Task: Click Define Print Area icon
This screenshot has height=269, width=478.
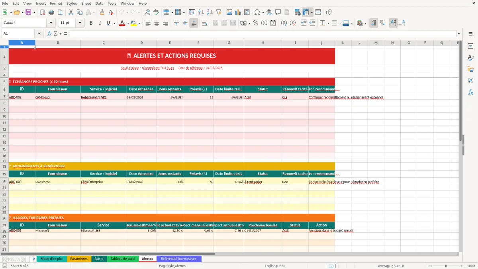Action: coord(298,12)
